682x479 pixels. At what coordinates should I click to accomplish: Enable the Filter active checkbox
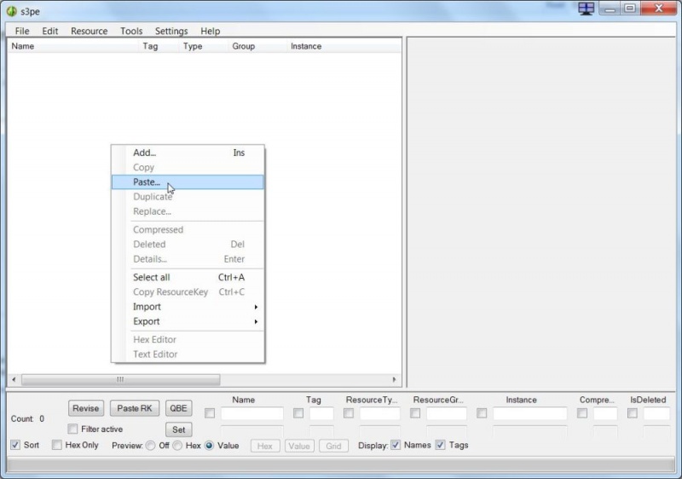coord(72,429)
